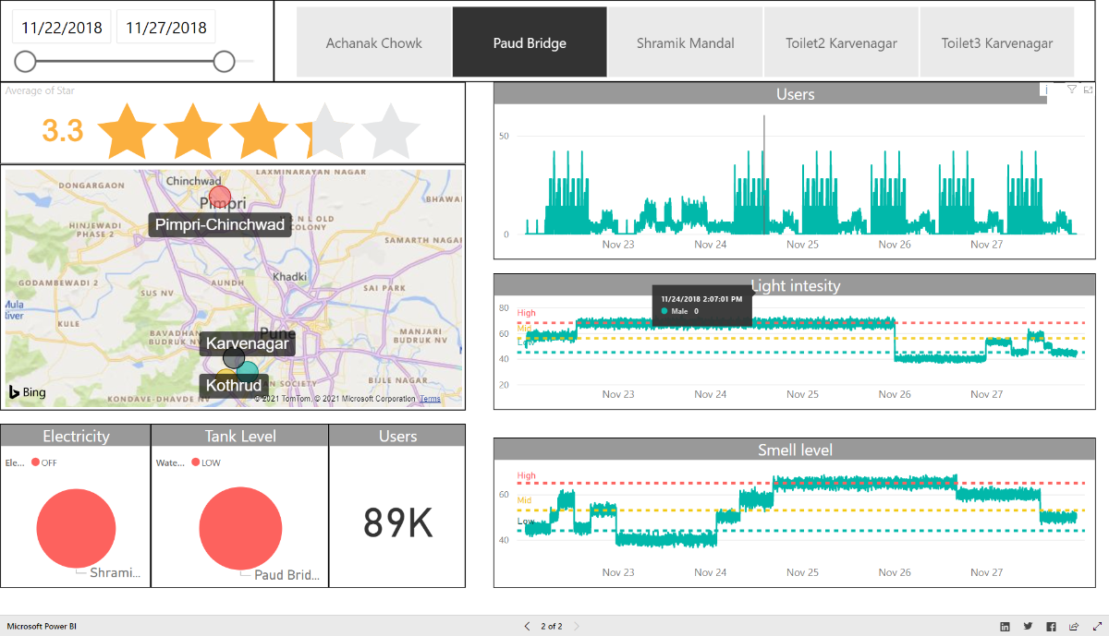Click the share report arrow icon
The width and height of the screenshot is (1109, 636).
(x=1074, y=627)
